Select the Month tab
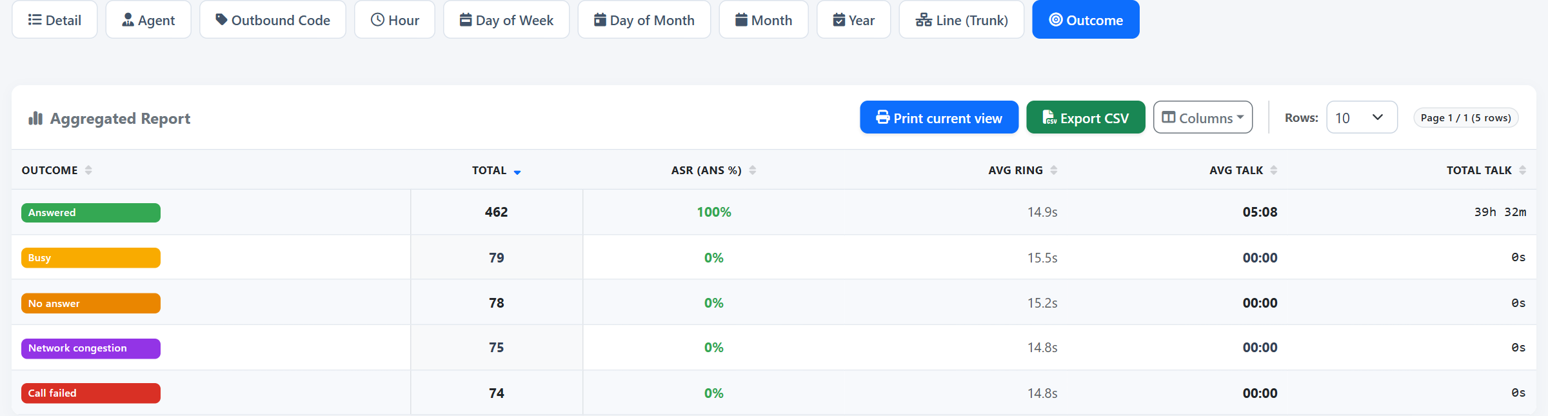Screen dimensions: 1548x416 pyautogui.click(x=764, y=20)
